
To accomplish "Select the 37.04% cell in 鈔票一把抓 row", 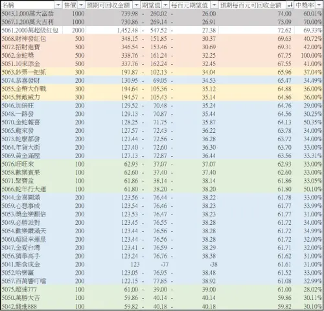I will (308, 72).
